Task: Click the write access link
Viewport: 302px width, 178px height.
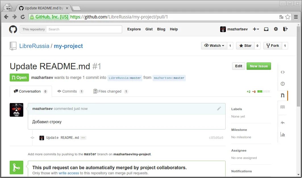Action: pyautogui.click(x=69, y=173)
